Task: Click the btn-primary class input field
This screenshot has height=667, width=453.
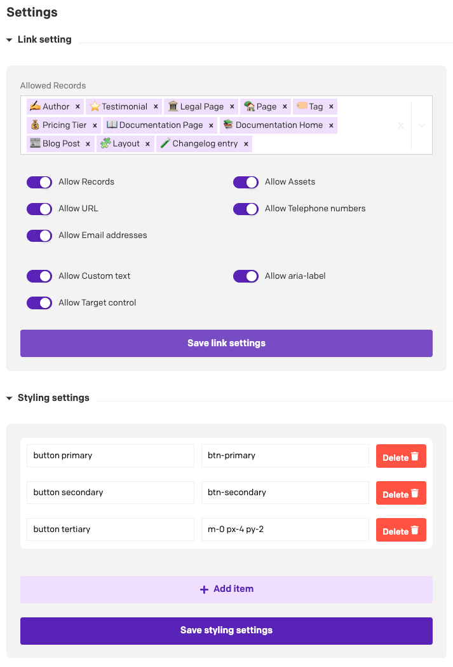Action: 285,455
